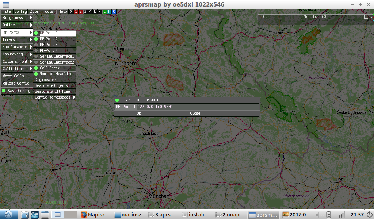
Task: Open the Tools menu
Action: (x=48, y=11)
